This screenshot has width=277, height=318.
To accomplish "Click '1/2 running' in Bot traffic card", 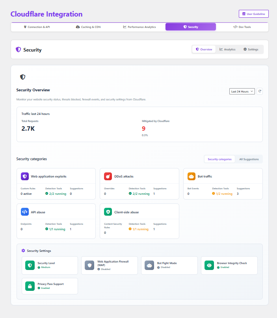I will [224, 194].
